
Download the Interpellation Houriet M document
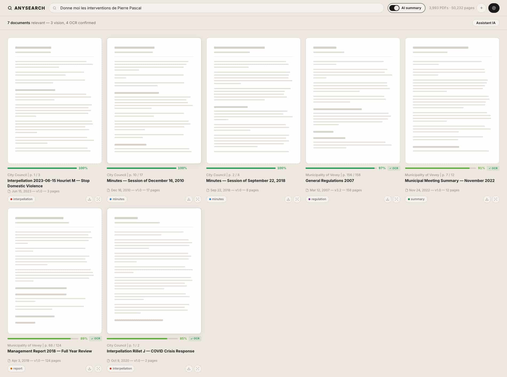[x=90, y=199]
